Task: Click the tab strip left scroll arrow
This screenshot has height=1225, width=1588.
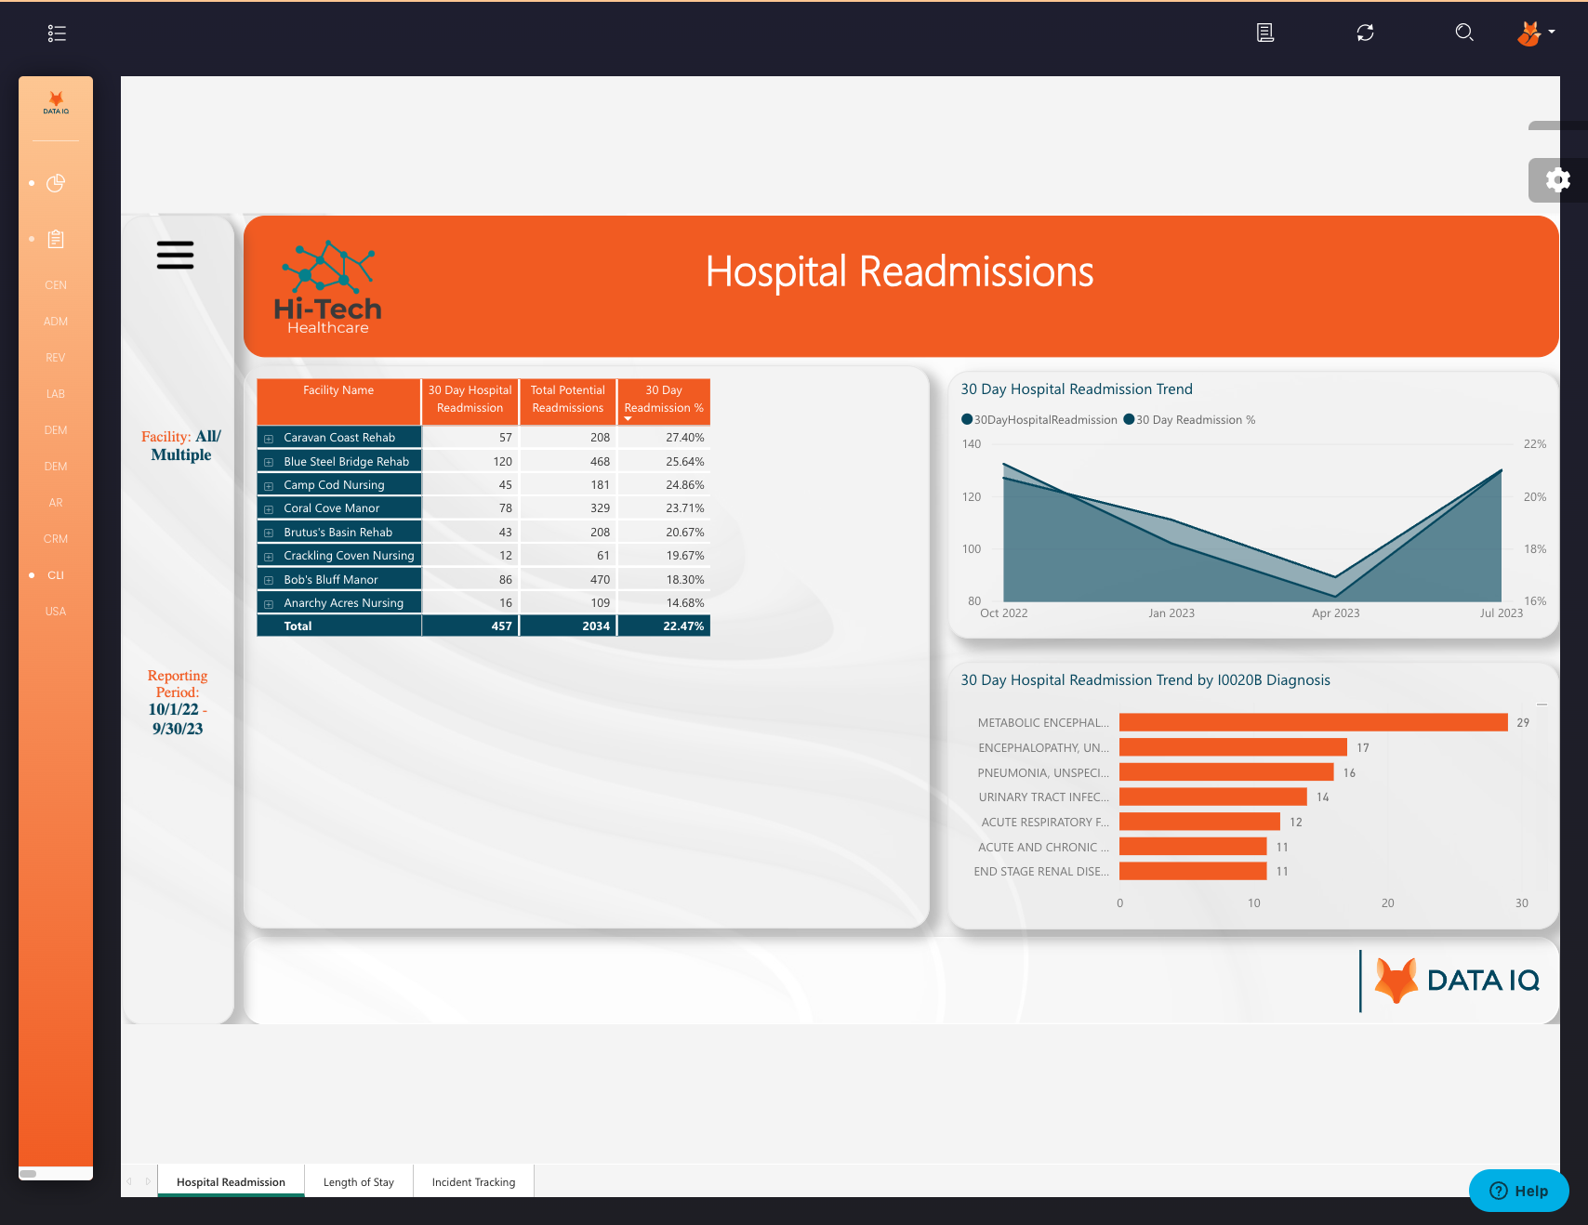Action: tap(129, 1181)
